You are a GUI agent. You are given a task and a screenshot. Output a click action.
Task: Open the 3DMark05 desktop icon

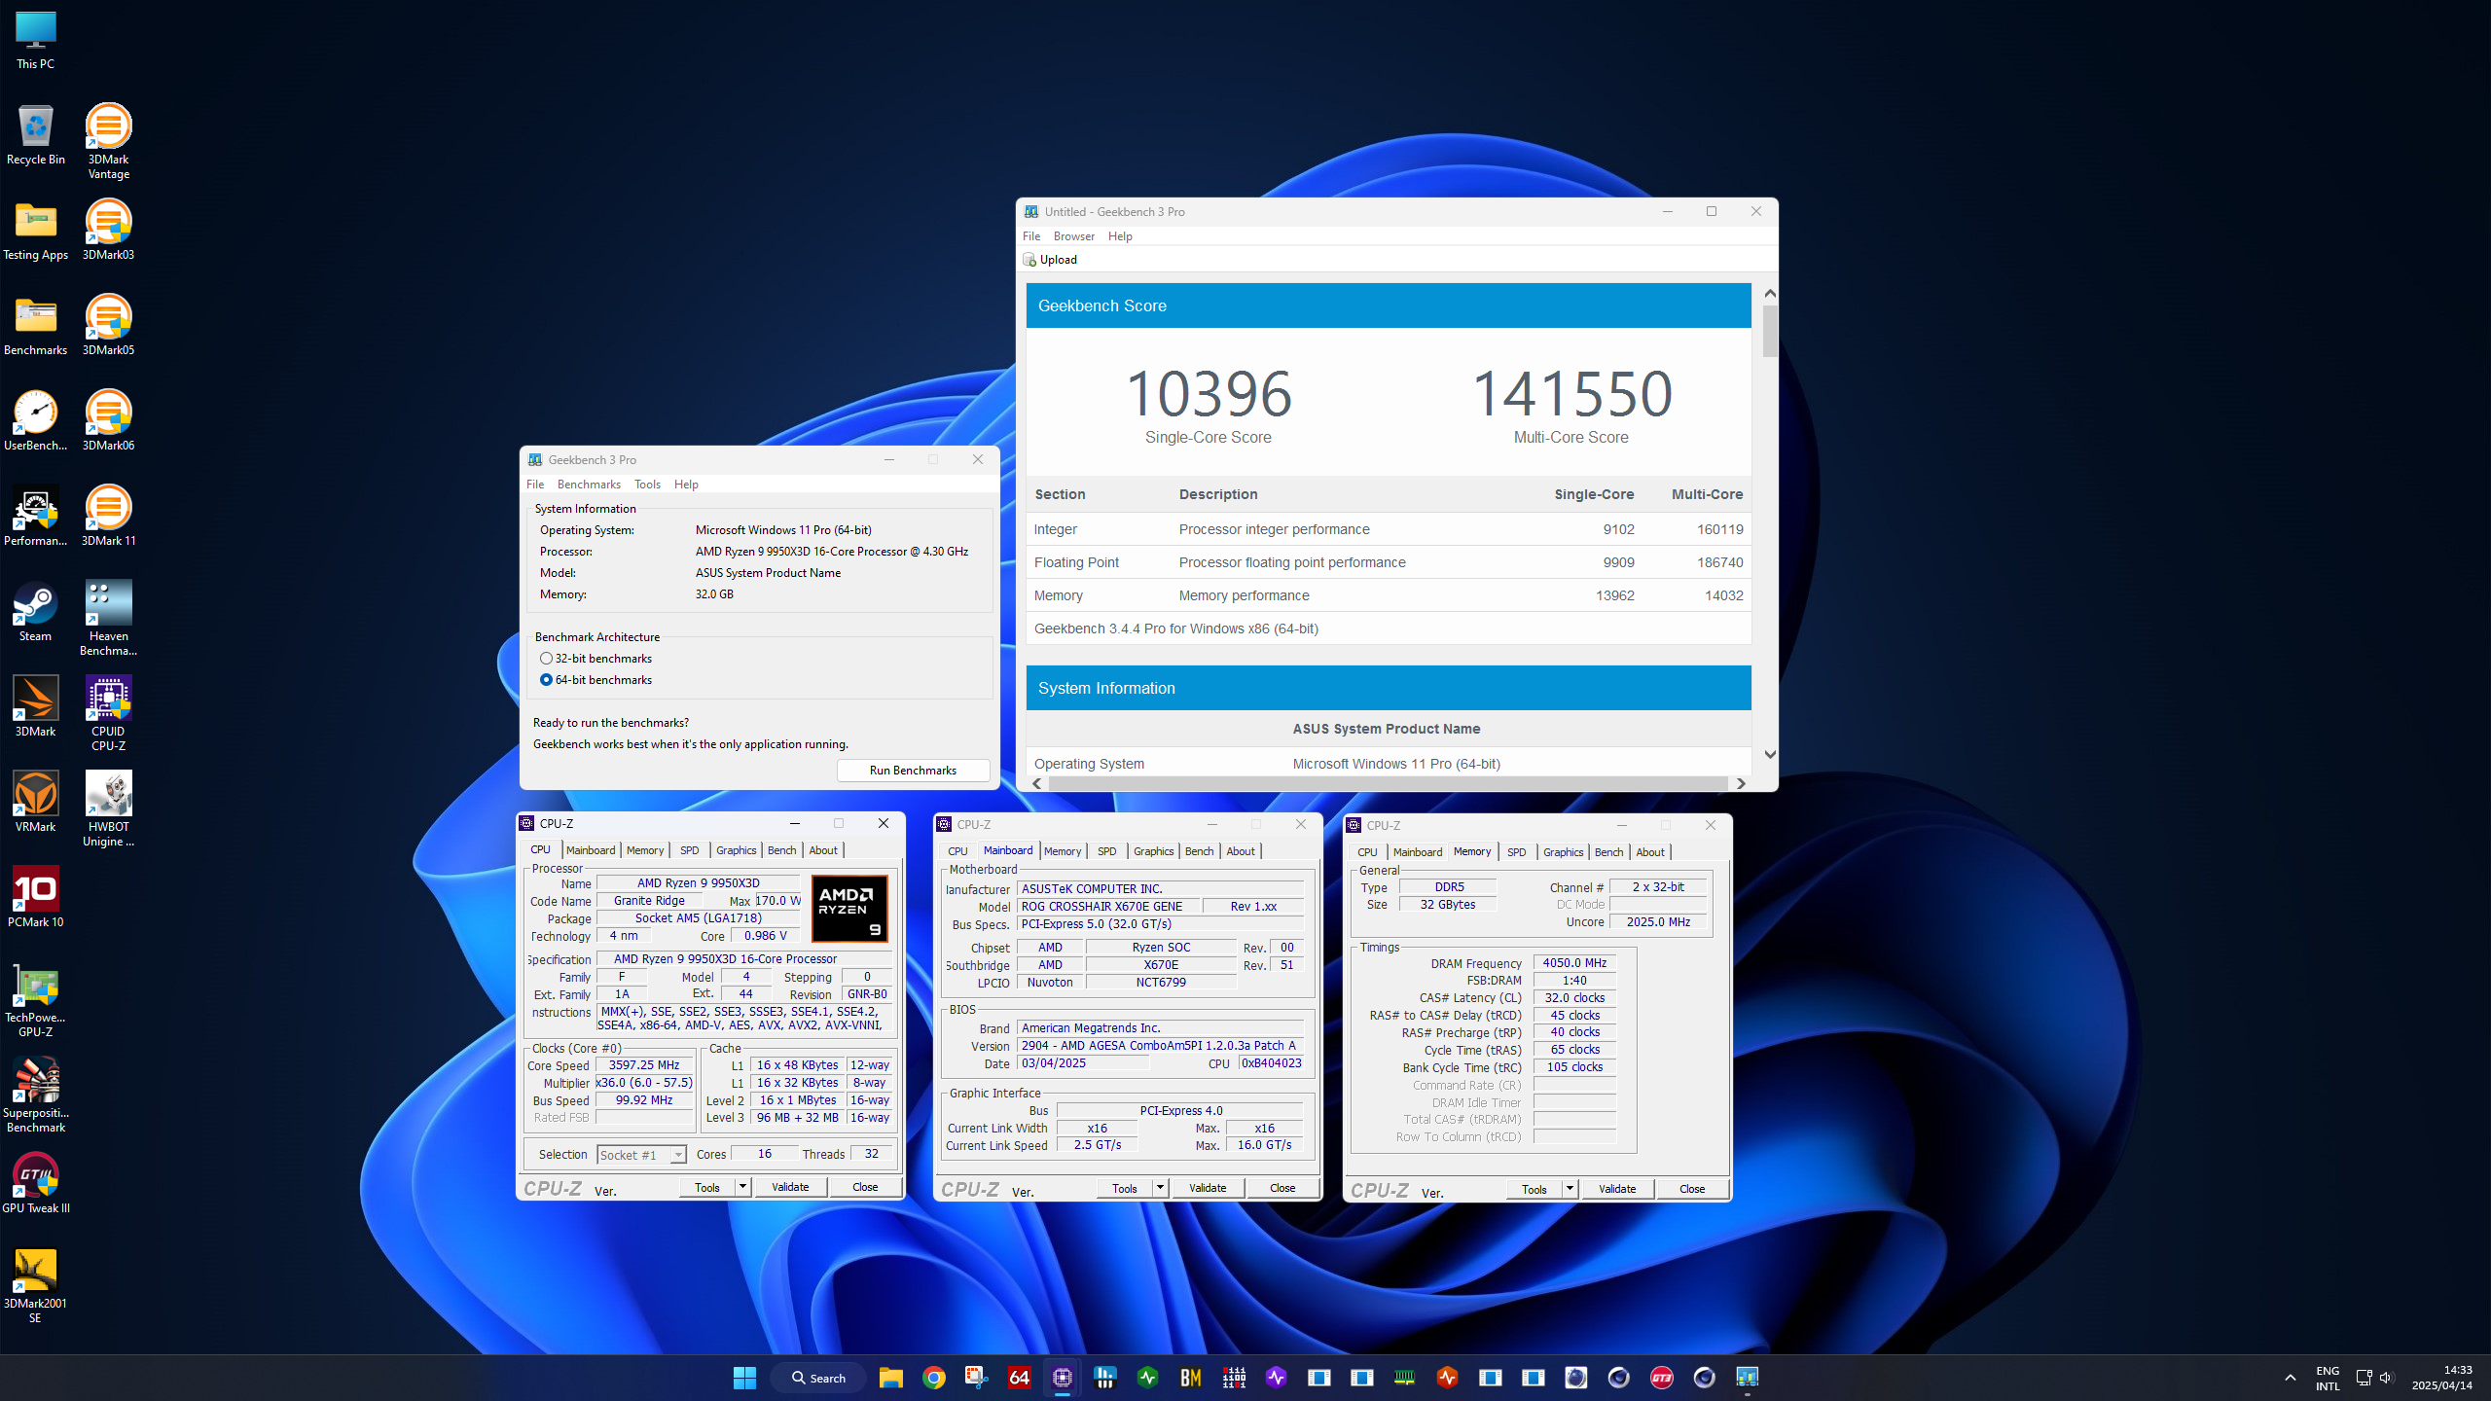tap(108, 325)
